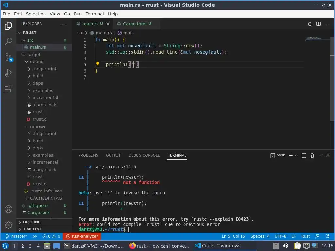Screen dimensions: 335x251
Task: Open the Search view in activity bar
Action: 8,42
